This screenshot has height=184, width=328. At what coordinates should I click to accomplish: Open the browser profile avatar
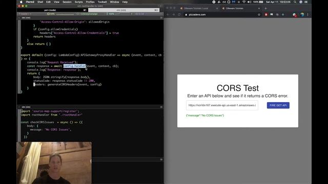pos(302,15)
